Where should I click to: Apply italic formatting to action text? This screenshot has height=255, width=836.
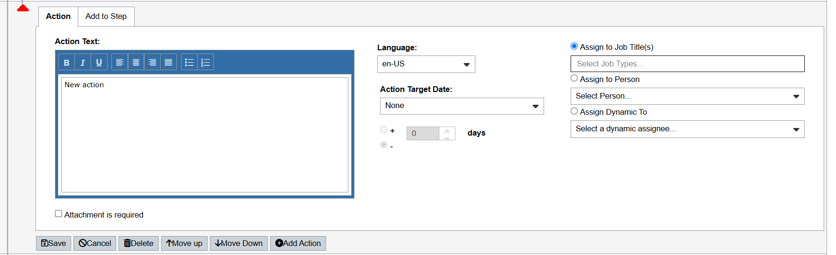click(x=82, y=63)
